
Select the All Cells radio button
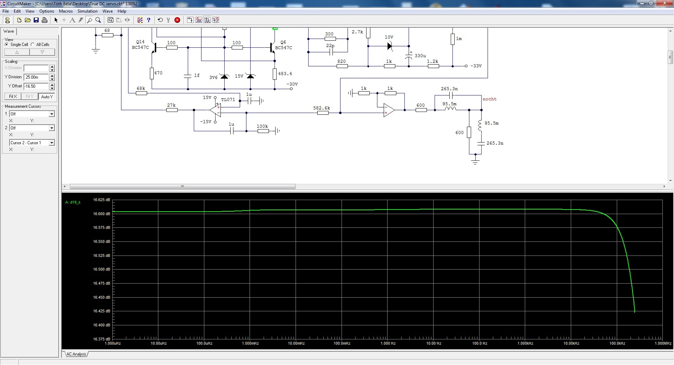click(33, 45)
